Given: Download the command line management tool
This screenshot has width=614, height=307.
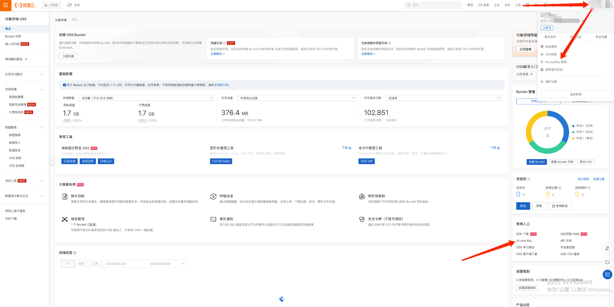Looking at the screenshot, I should [495, 148].
